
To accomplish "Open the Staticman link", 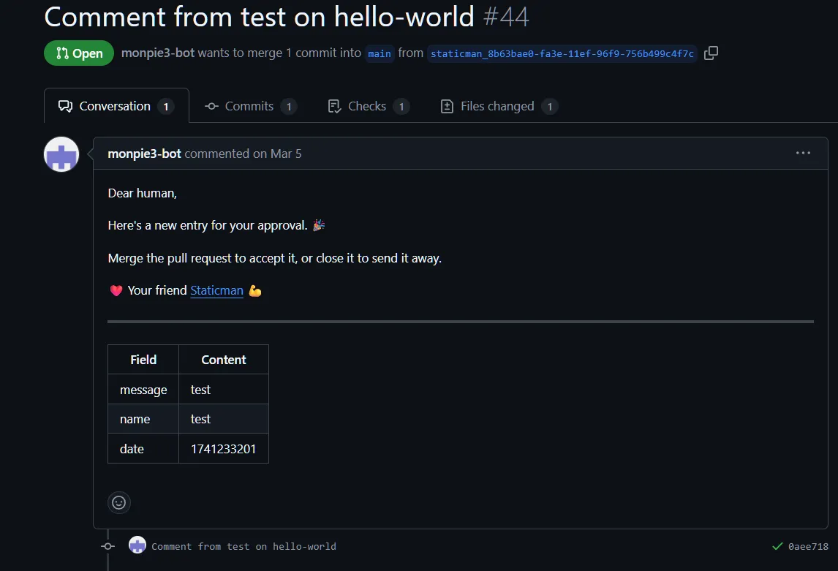I will 216,290.
